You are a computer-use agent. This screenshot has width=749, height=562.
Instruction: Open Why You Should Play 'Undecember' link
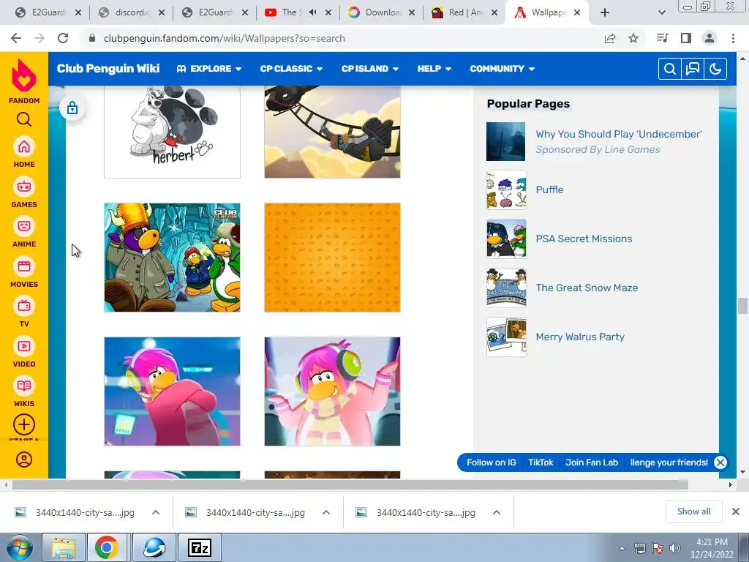tap(619, 134)
